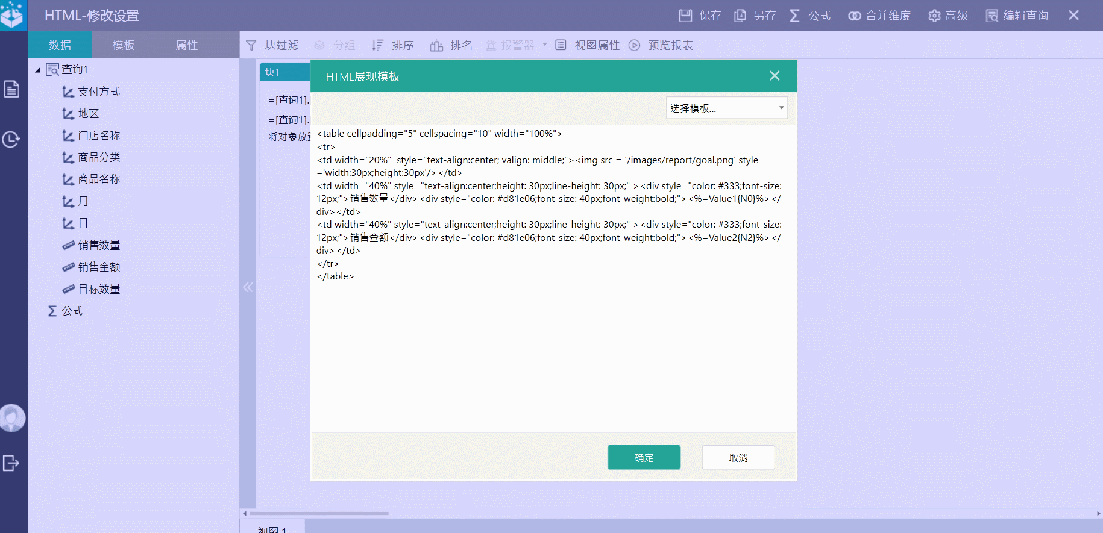
Task: Select the 销售金额 measure
Action: pos(99,267)
